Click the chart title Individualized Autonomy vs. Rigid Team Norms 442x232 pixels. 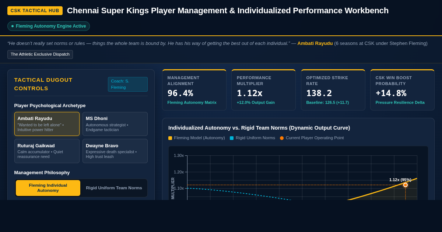point(259,128)
